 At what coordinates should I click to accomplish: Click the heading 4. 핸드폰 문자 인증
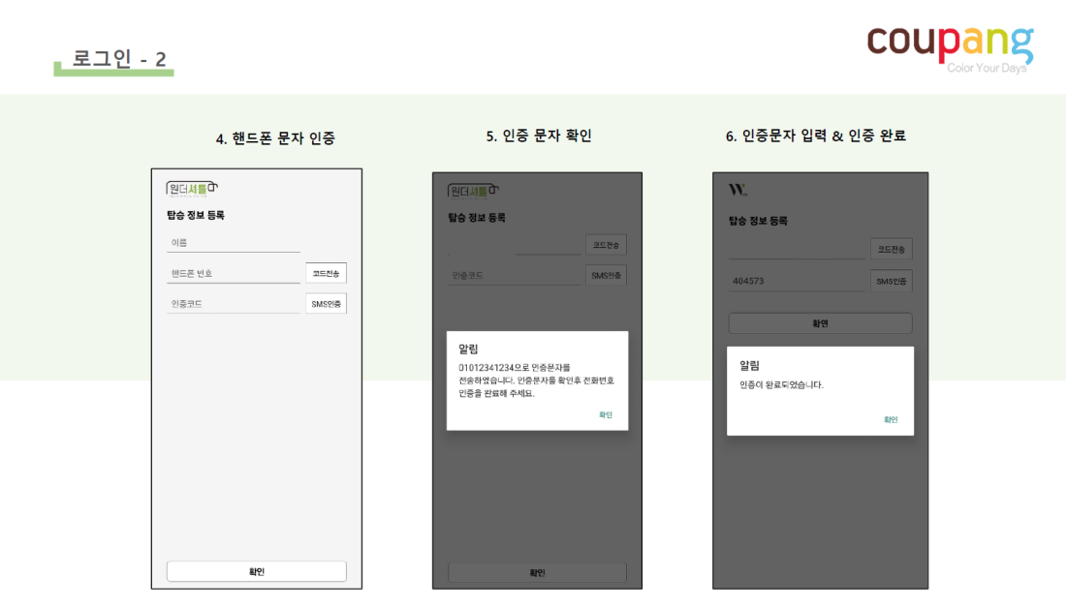275,138
